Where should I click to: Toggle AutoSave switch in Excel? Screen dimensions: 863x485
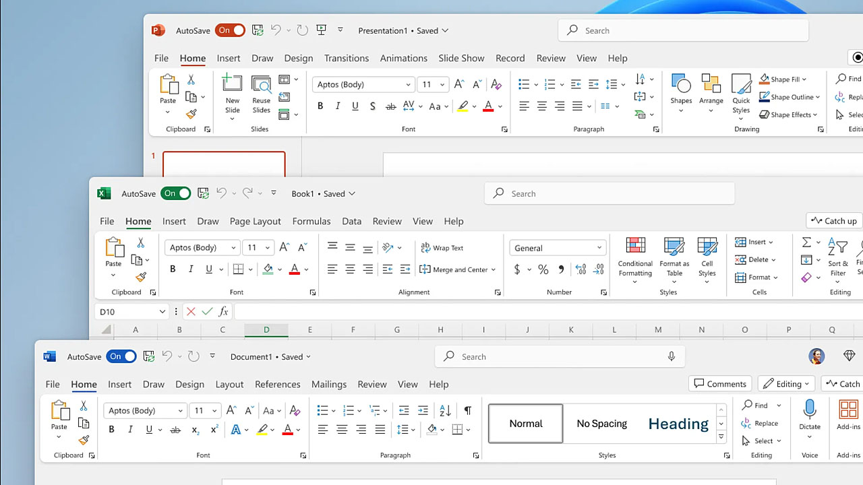pos(176,193)
